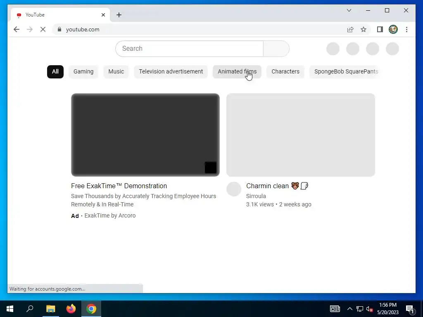The image size is (423, 317).
Task: Filter by the Characters chip
Action: coord(285,72)
